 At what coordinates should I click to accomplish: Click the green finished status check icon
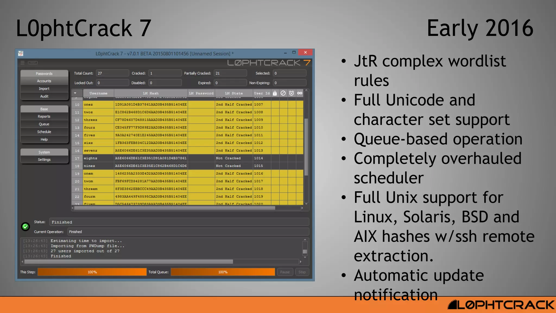tap(26, 226)
